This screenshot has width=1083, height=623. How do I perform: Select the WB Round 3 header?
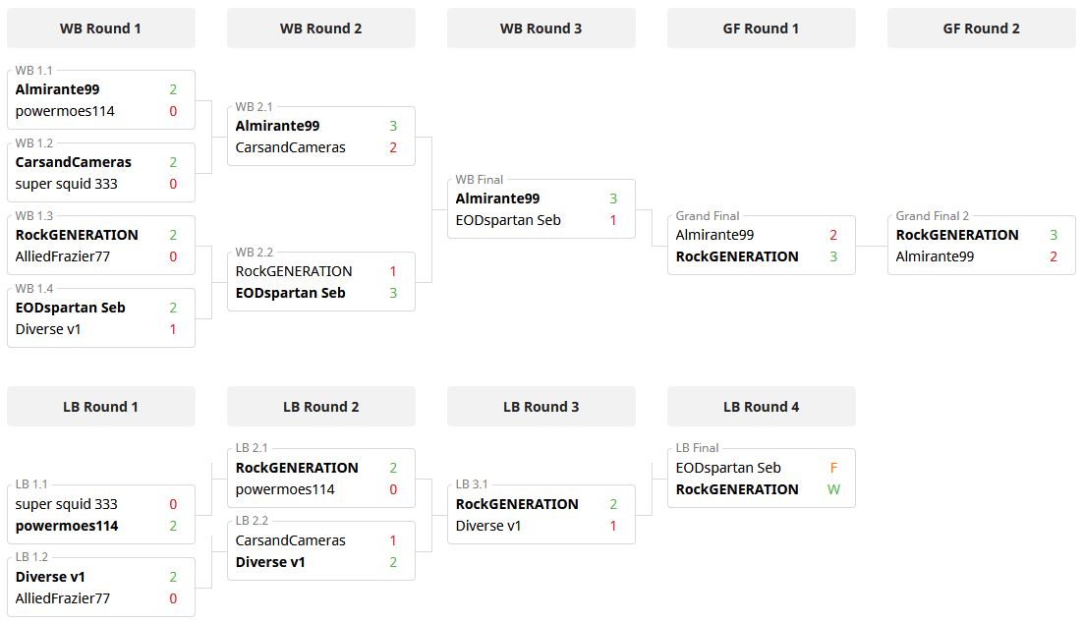point(541,28)
